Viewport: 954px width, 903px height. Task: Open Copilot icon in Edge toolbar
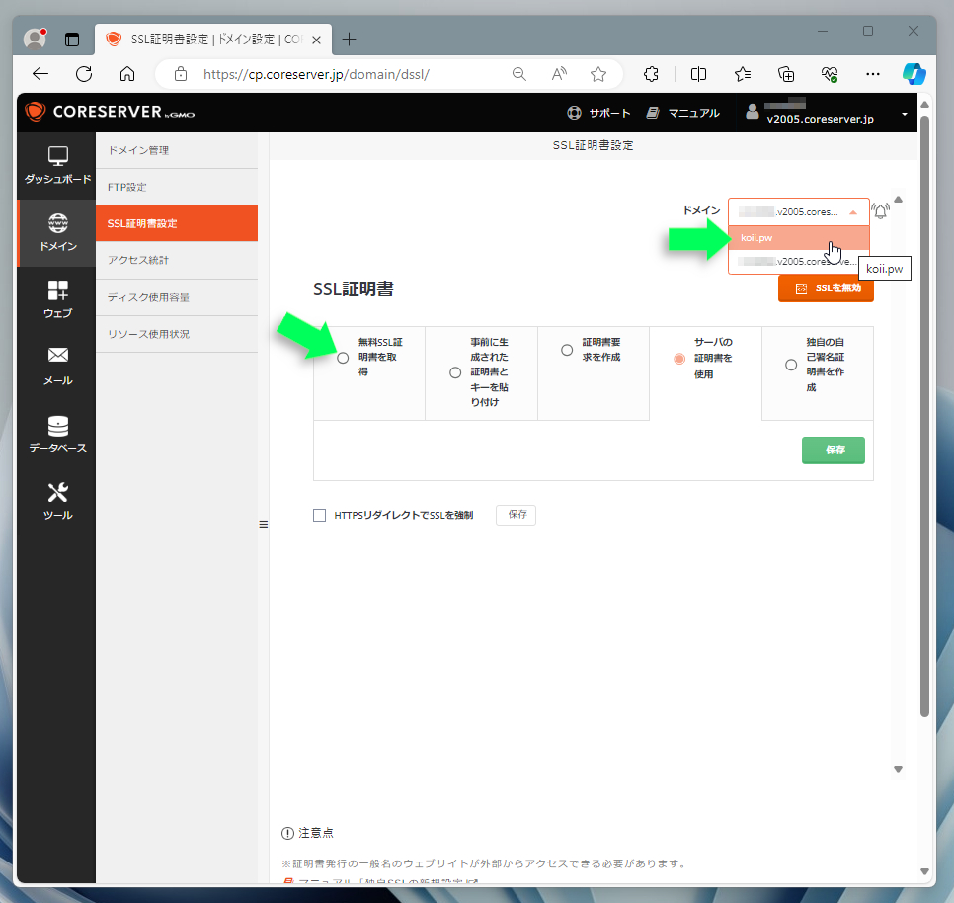(x=914, y=74)
